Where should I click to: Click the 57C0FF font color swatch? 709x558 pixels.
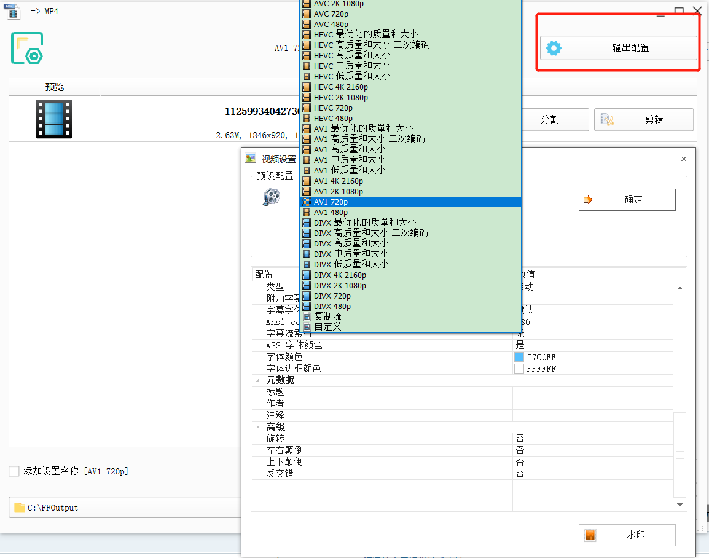pos(519,357)
